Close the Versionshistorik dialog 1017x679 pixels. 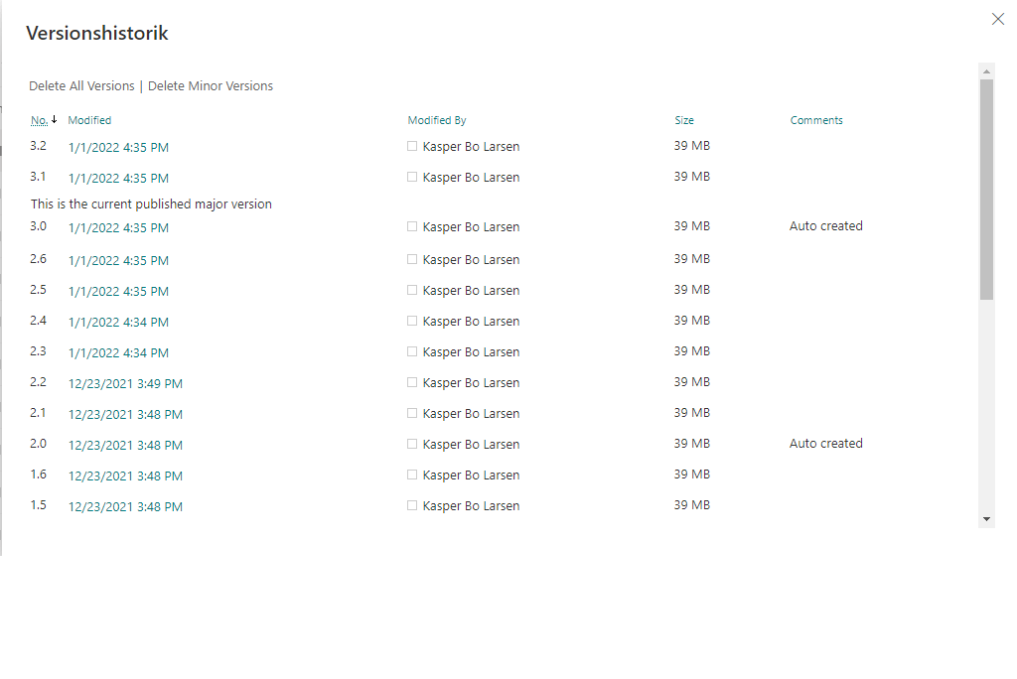(x=997, y=18)
